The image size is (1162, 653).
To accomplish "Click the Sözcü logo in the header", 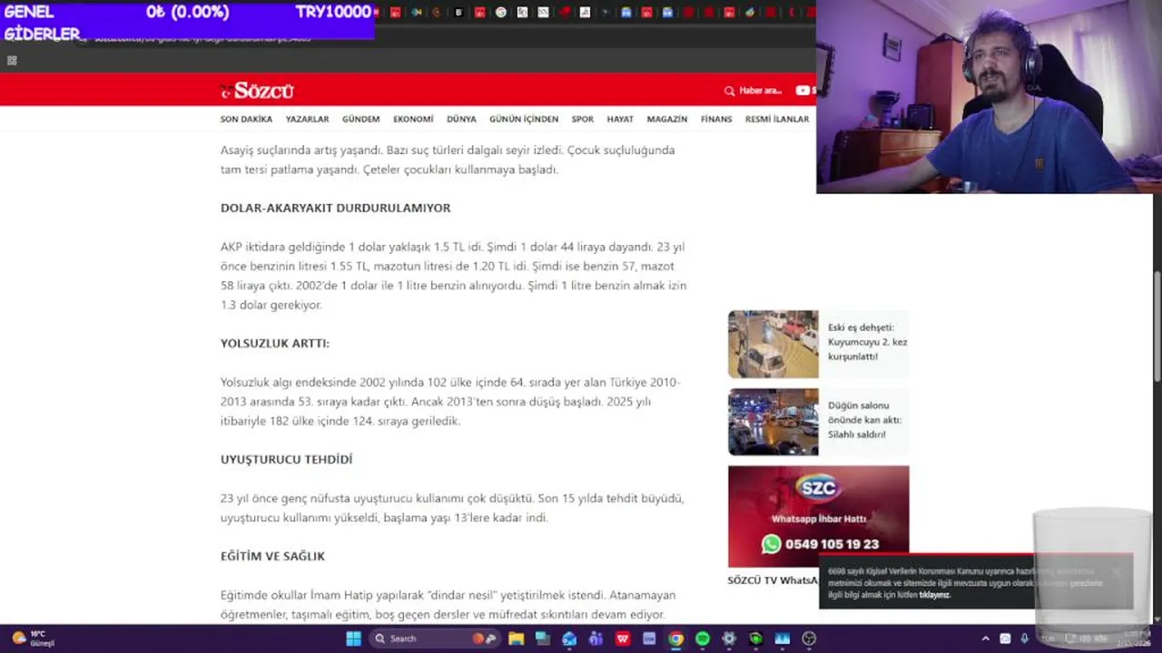I will point(257,91).
